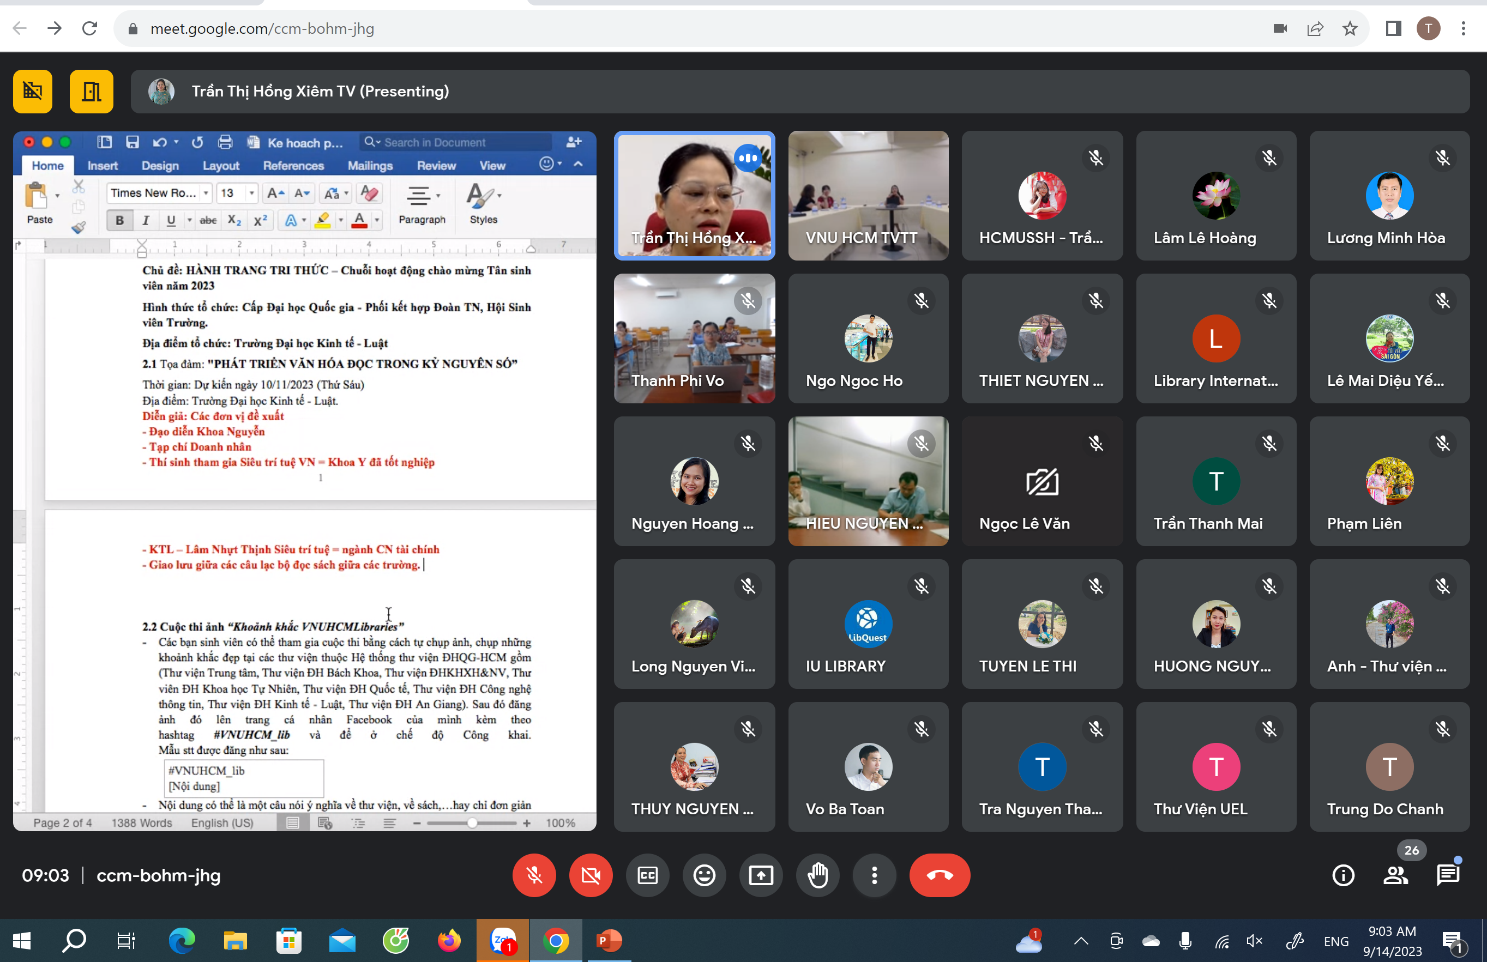Click the red Leave call button
The image size is (1487, 962).
point(940,875)
